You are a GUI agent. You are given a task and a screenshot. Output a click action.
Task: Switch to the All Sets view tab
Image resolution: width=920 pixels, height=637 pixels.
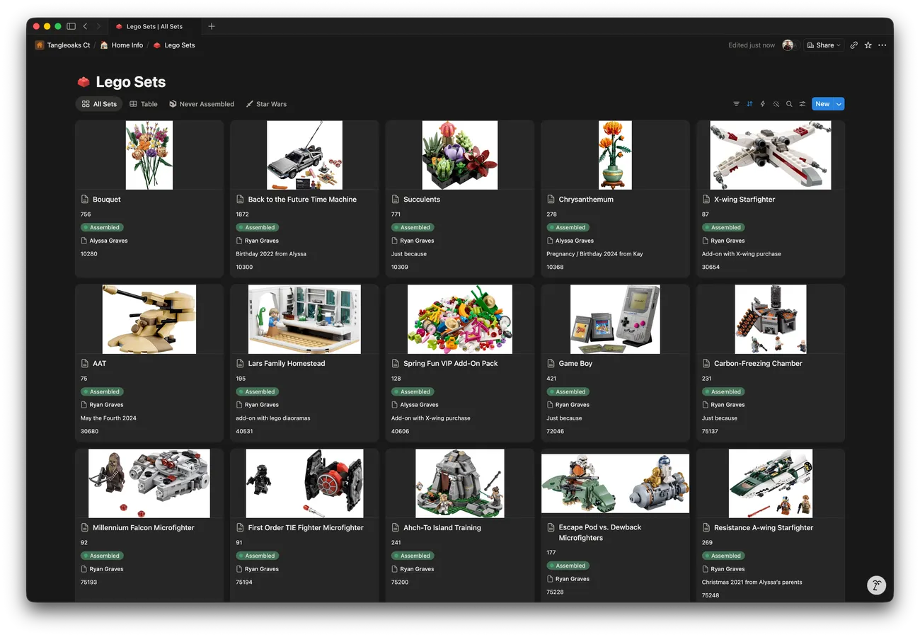pos(99,104)
